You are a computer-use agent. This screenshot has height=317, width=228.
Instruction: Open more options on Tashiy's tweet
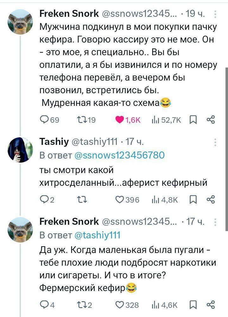[215, 142]
